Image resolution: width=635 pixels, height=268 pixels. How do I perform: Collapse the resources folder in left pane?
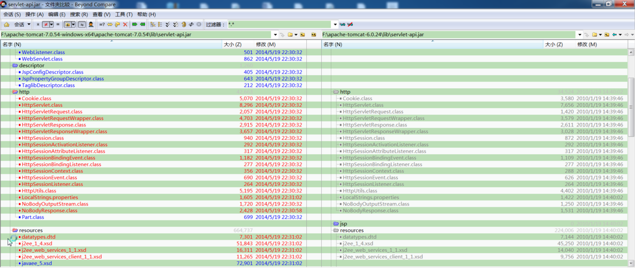pyautogui.click(x=15, y=230)
